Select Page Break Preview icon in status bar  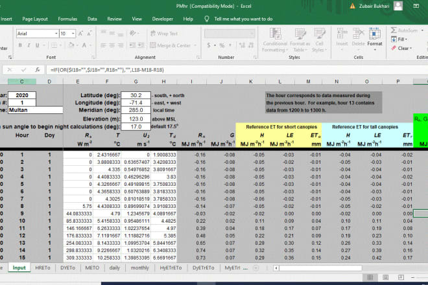coord(401,277)
